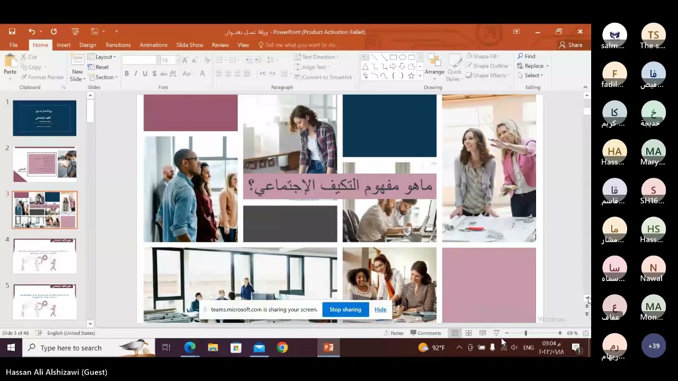This screenshot has height=381, width=678.
Task: Open the Layout dropdown
Action: [x=102, y=57]
